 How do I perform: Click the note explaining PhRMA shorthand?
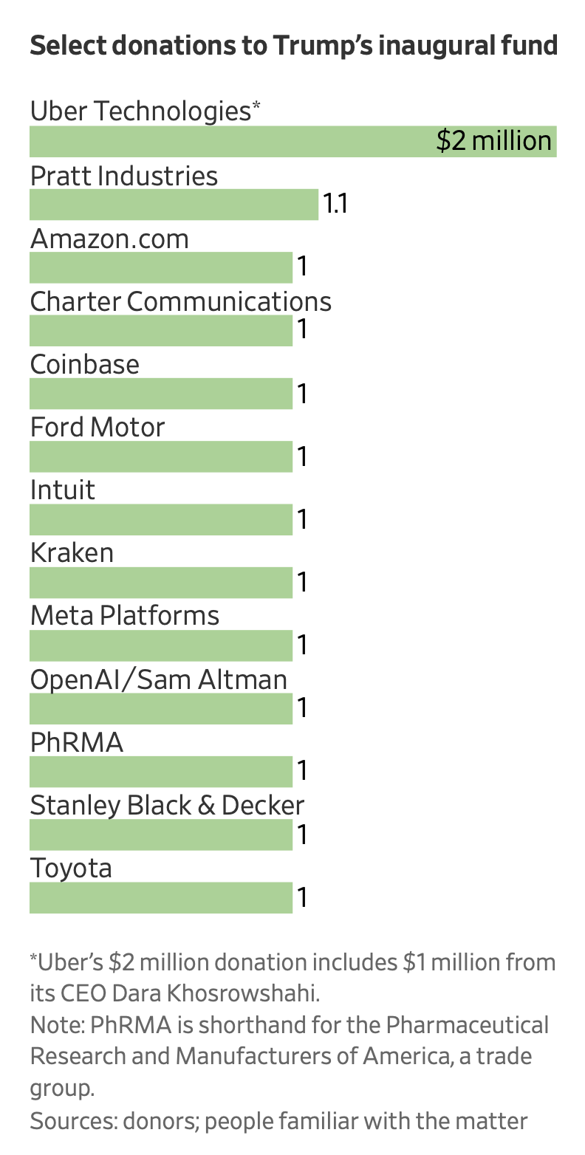[x=290, y=1056]
